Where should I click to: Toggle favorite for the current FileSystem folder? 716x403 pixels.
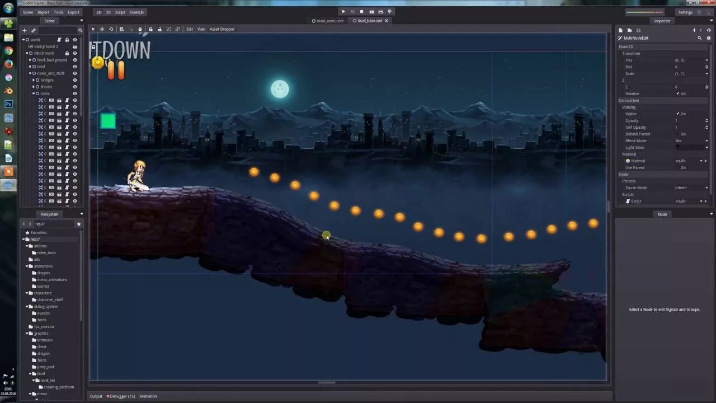click(78, 224)
